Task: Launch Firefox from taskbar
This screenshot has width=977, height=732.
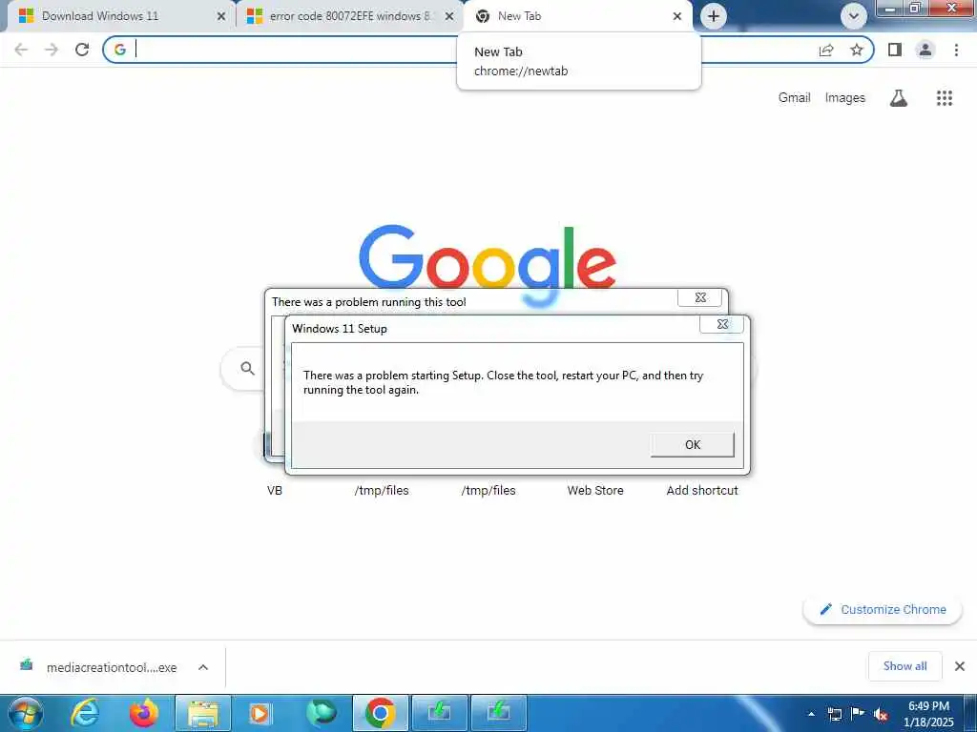Action: pyautogui.click(x=144, y=713)
